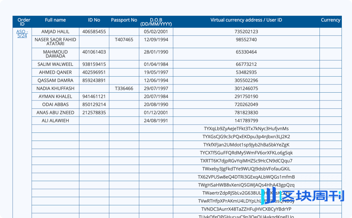The height and width of the screenshot is (218, 352).
Task: Click birth date 12/09/1994
Action: (156, 40)
